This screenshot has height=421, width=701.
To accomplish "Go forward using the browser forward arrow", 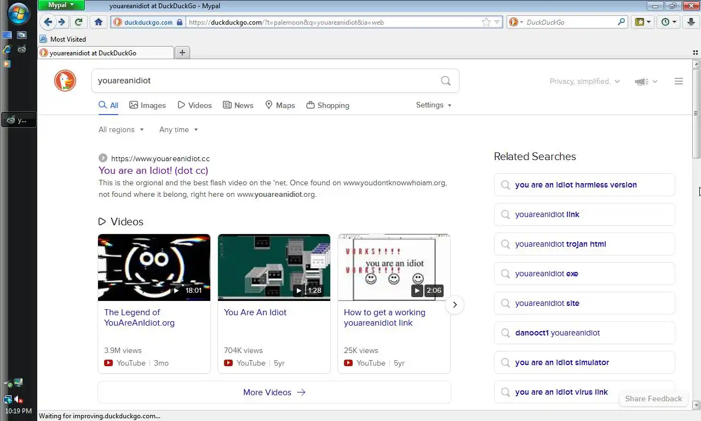I will tap(62, 22).
